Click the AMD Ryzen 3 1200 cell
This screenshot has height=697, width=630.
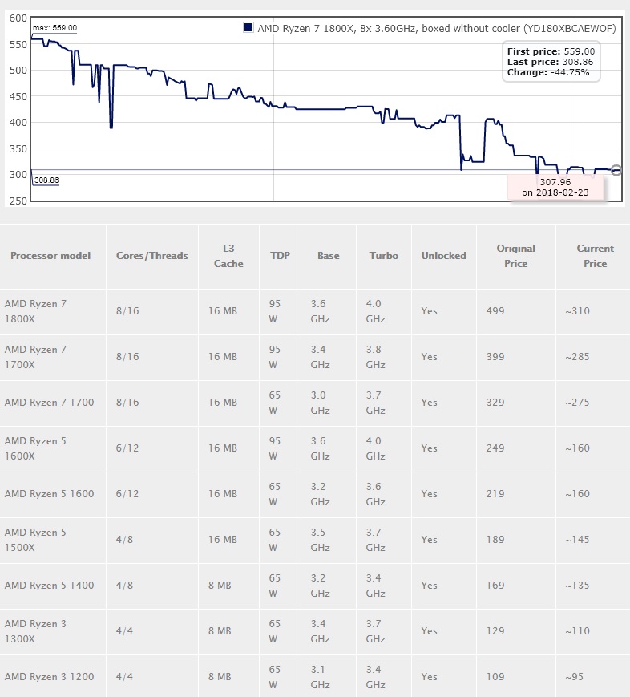click(x=49, y=676)
